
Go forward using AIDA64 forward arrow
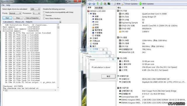pyautogui.click(x=93, y=4)
